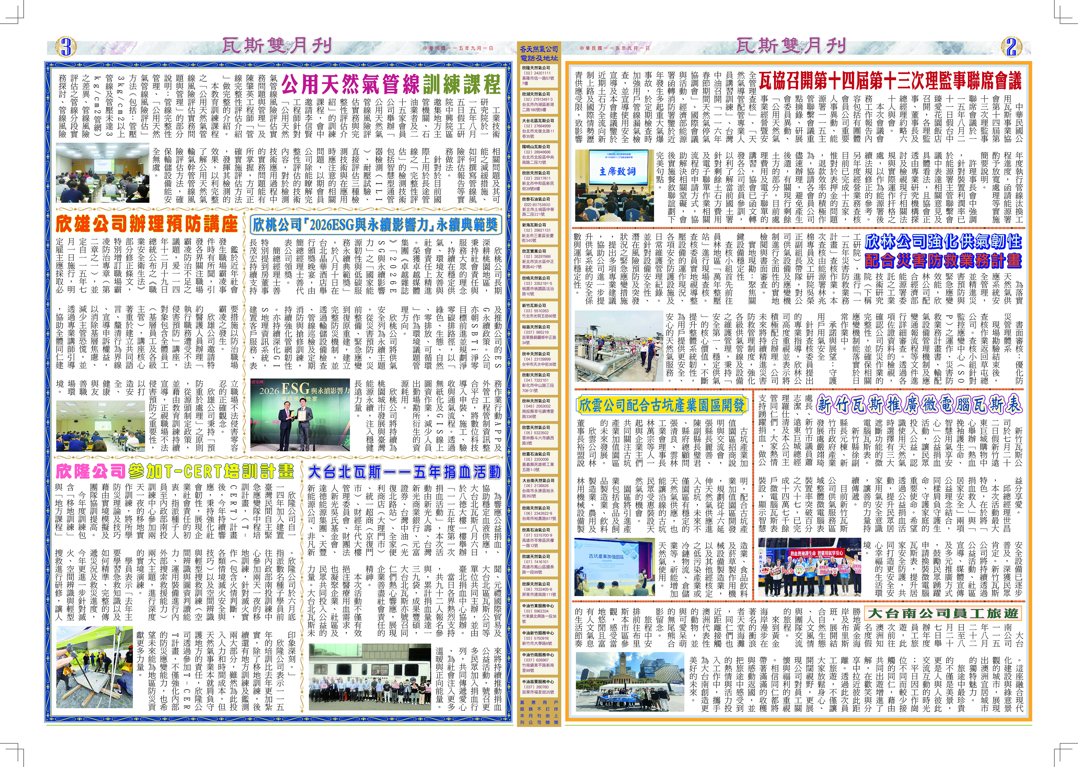Click headline 欣林公司強化供氣韌性
The height and width of the screenshot is (767, 1078).
943,242
